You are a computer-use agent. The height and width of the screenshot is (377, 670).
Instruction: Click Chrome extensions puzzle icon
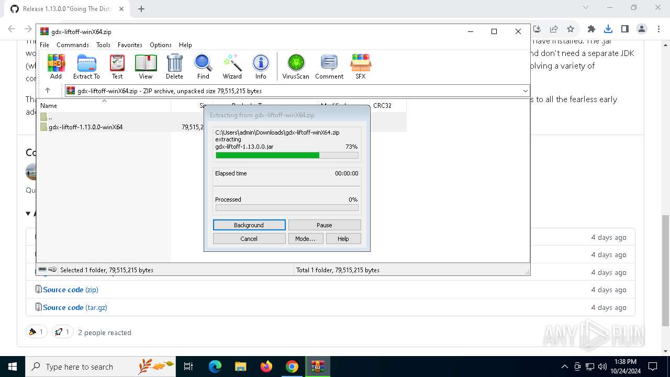pyautogui.click(x=591, y=29)
